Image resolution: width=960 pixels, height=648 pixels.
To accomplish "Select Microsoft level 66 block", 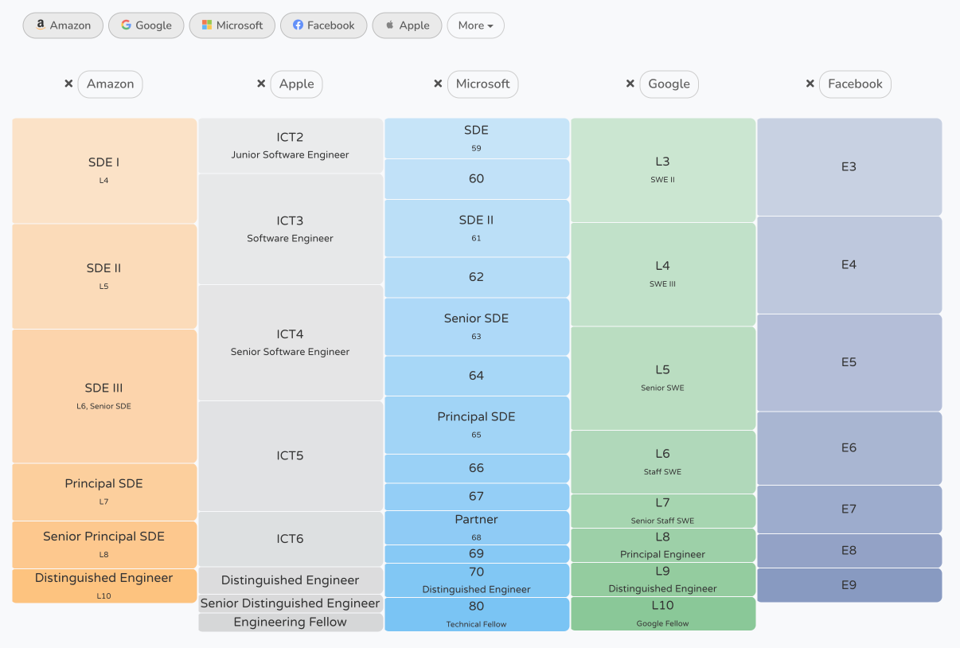I will click(x=477, y=469).
